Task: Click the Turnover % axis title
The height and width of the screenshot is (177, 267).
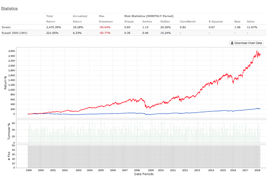Action: click(x=9, y=131)
